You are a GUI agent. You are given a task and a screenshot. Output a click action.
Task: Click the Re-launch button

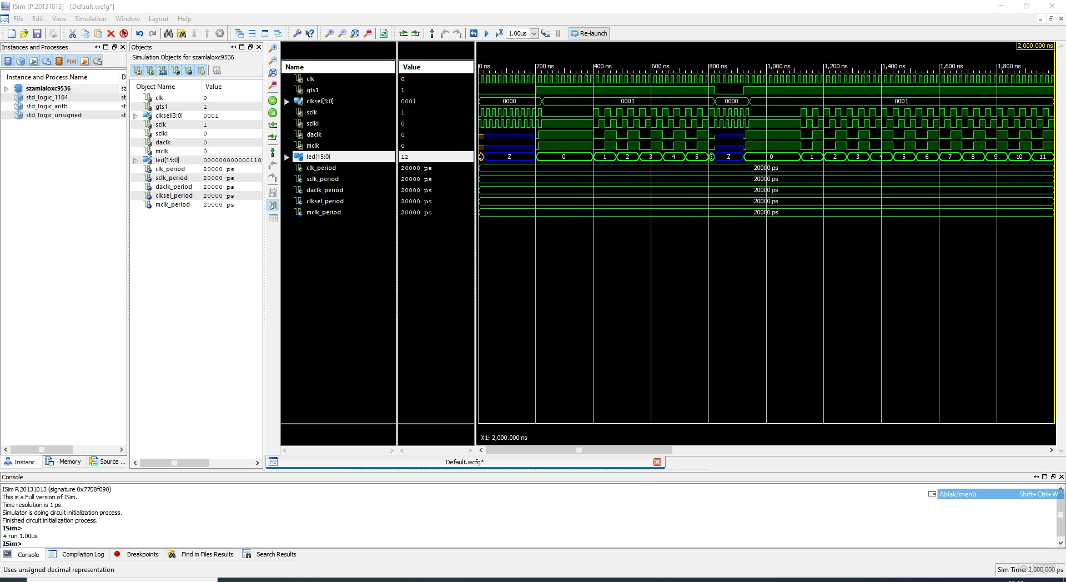(589, 33)
